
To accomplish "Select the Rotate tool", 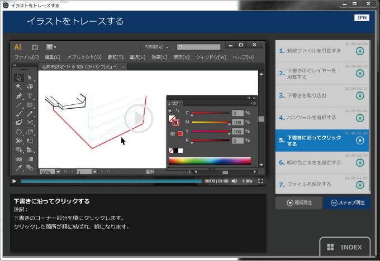I will pos(18,132).
